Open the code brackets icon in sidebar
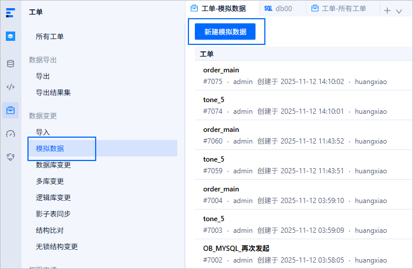 [10, 87]
